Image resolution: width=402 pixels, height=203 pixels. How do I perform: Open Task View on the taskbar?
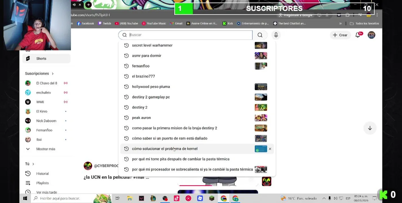point(117,198)
